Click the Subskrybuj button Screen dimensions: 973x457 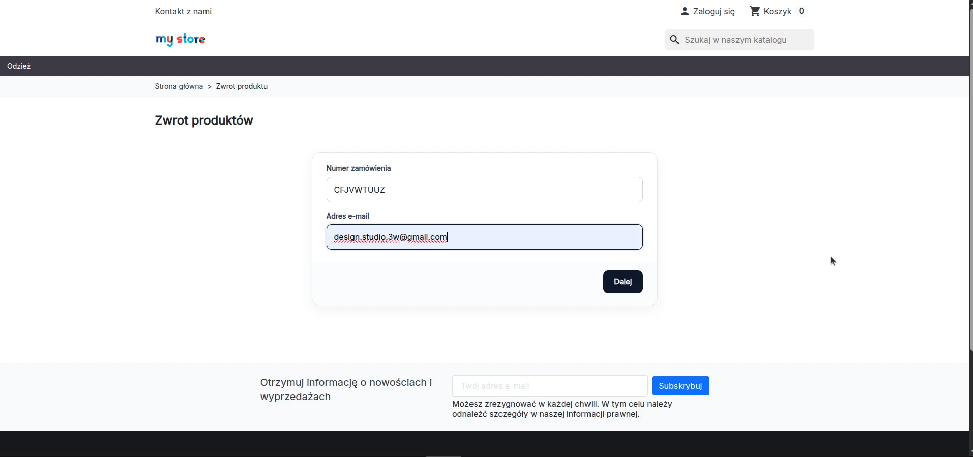pos(680,386)
